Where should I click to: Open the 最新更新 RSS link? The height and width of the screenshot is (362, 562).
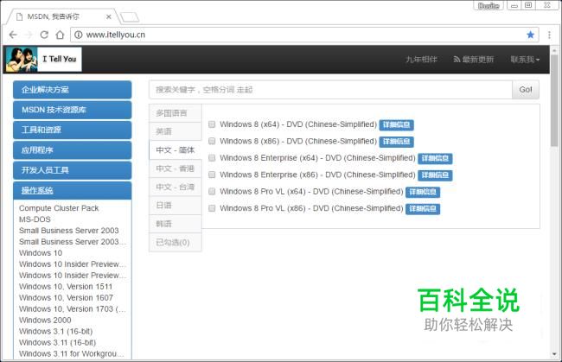tap(474, 60)
